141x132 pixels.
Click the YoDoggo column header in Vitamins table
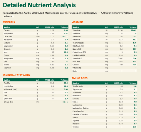pyautogui.click(x=133, y=27)
